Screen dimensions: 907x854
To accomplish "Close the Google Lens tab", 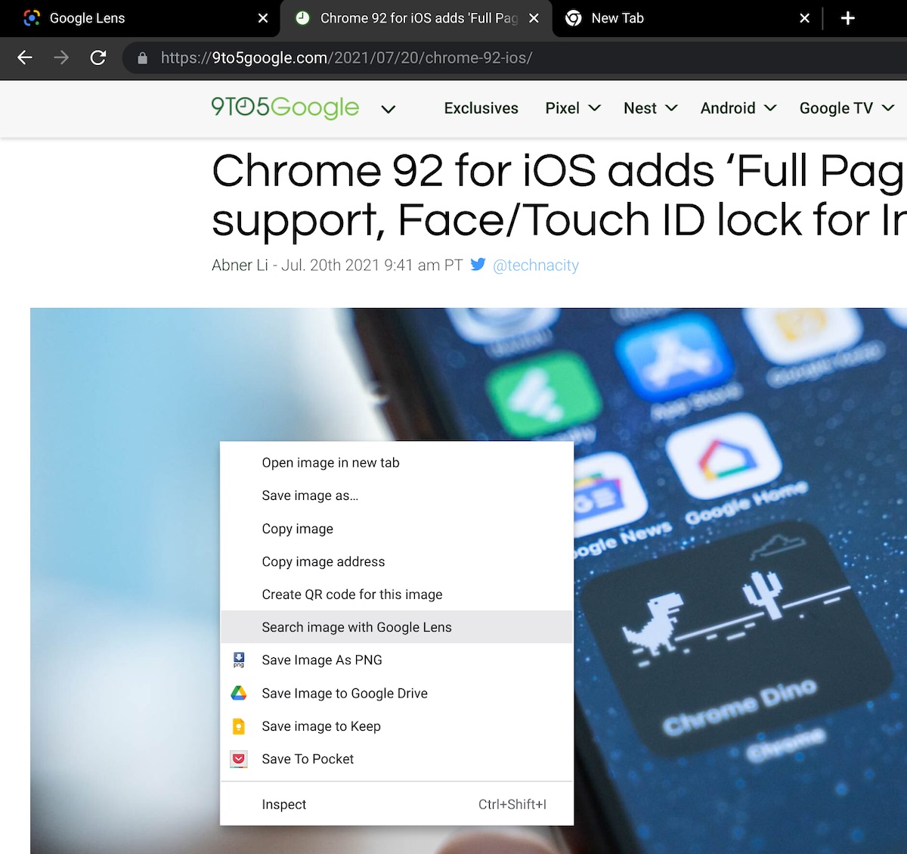I will pos(263,18).
